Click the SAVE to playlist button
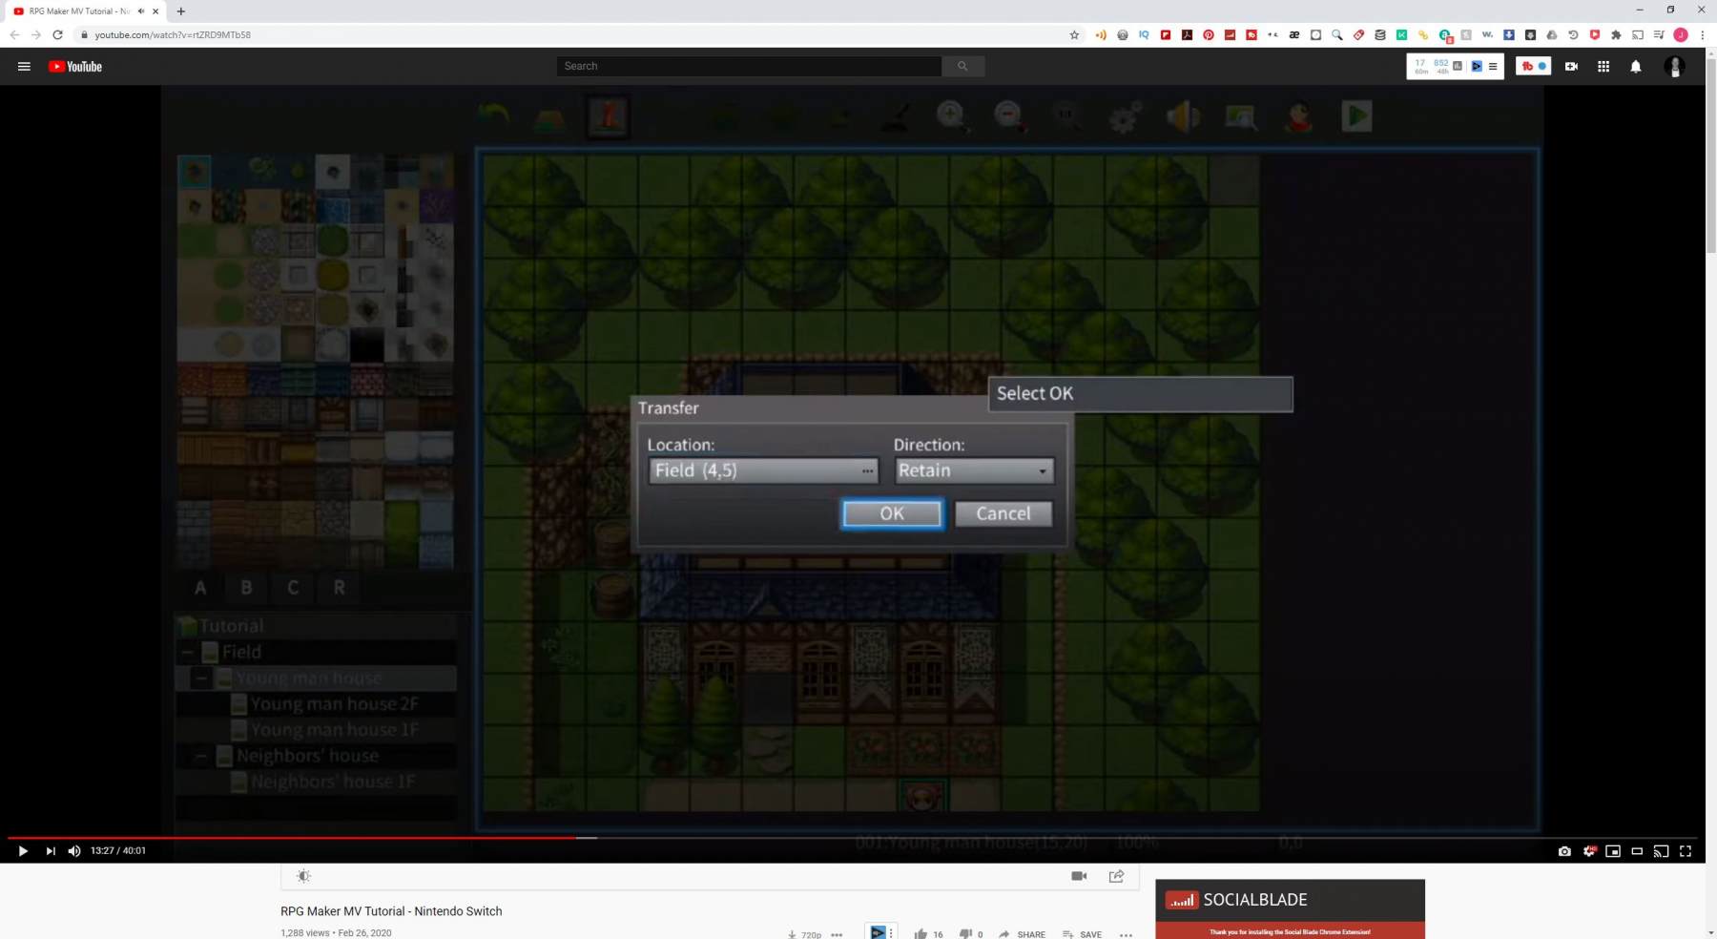 tap(1082, 934)
